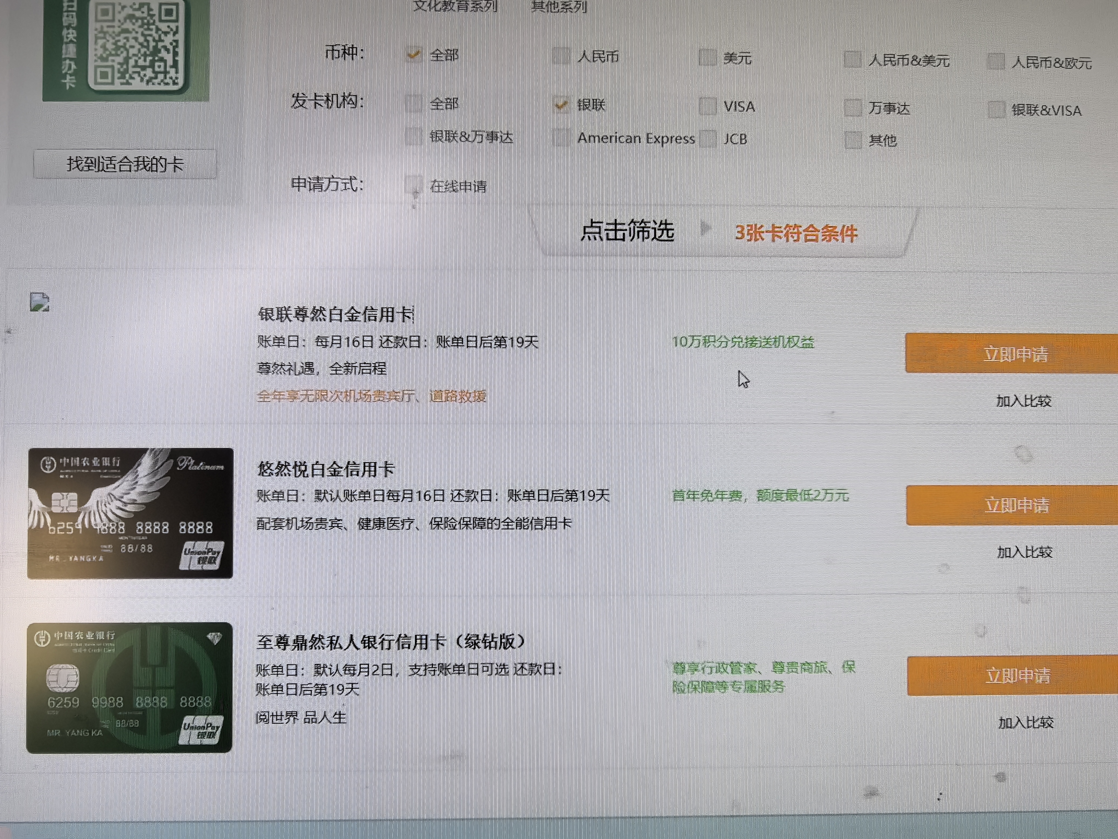The width and height of the screenshot is (1118, 839).
Task: Apply now for 银联尊然白金信用卡
Action: click(1011, 354)
